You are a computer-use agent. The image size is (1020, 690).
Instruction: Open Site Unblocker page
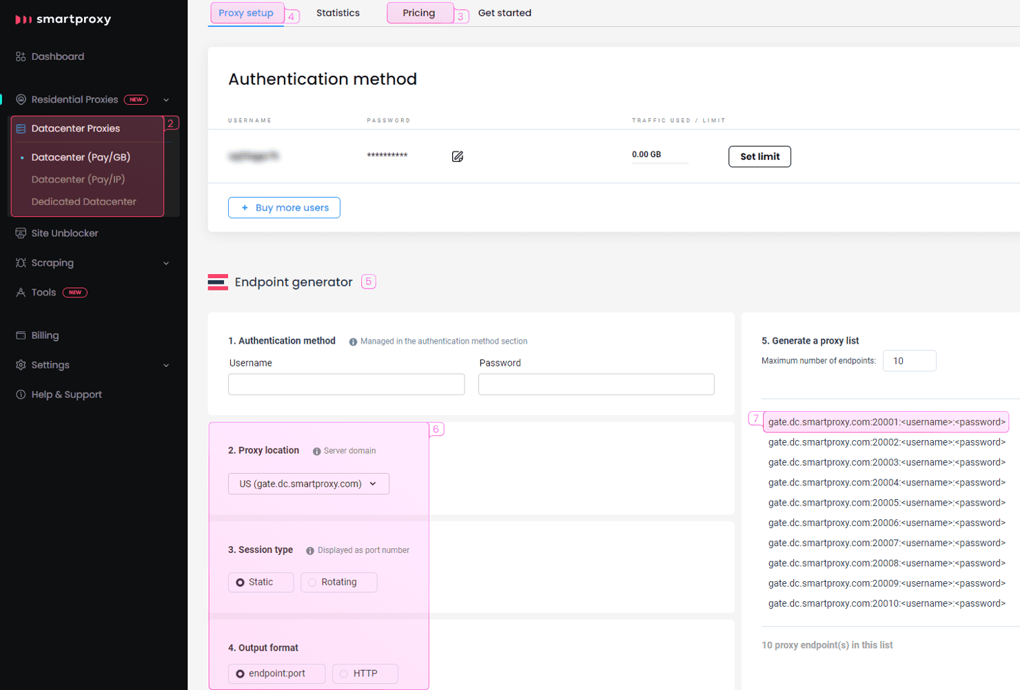[65, 233]
